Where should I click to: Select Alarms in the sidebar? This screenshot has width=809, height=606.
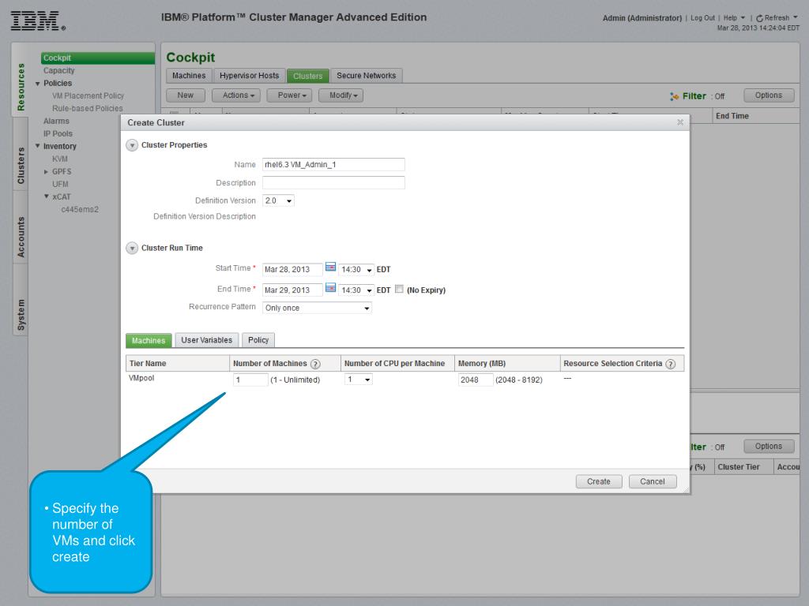[x=56, y=121]
